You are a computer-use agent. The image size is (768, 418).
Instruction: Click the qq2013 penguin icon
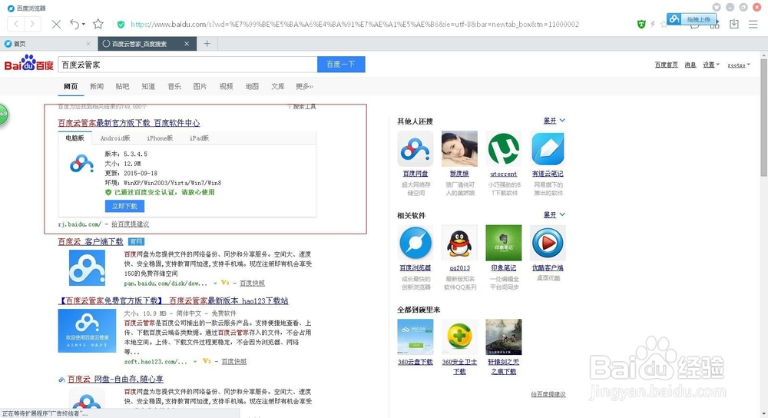click(459, 243)
